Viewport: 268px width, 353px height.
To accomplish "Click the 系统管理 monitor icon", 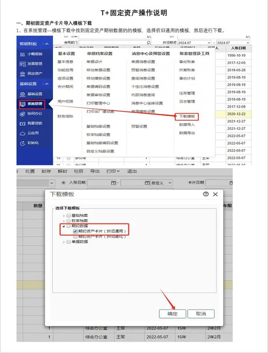I will pyautogui.click(x=23, y=104).
